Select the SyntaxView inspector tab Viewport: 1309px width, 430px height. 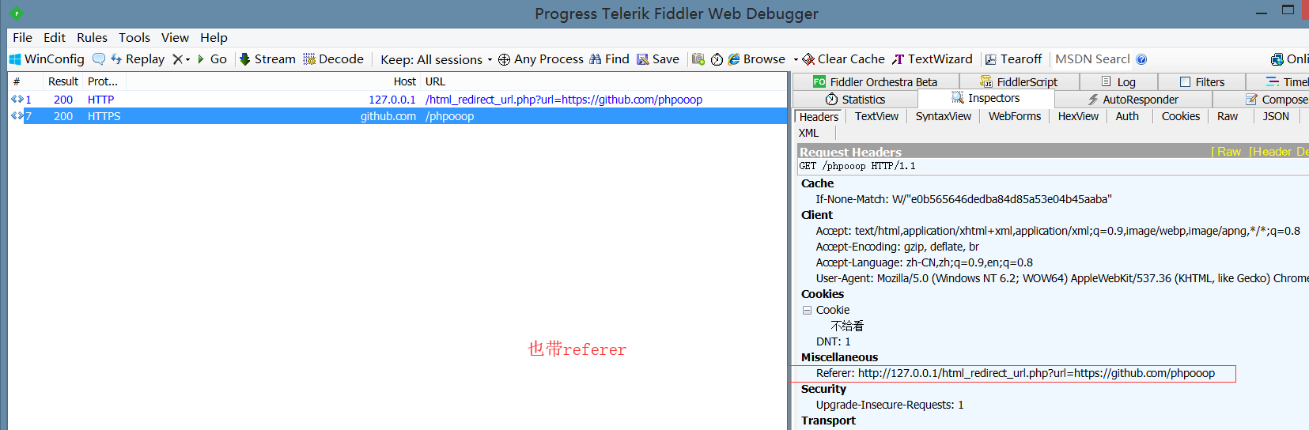944,116
